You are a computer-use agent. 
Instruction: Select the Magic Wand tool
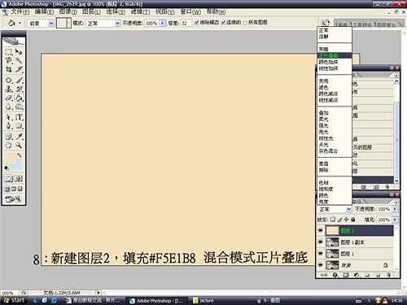click(19, 60)
